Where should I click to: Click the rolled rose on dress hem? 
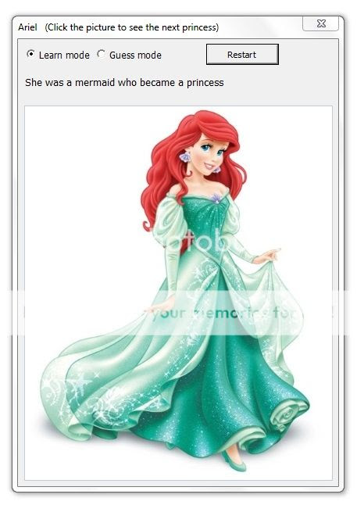(x=287, y=415)
